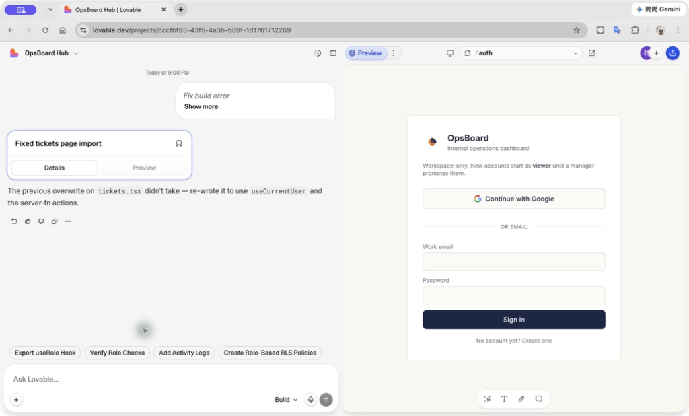
Task: Open more options next to Preview
Action: pyautogui.click(x=393, y=53)
